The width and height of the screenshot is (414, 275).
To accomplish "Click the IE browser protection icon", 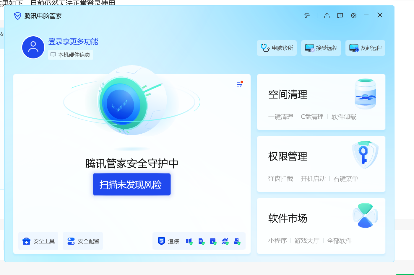I will point(225,241).
